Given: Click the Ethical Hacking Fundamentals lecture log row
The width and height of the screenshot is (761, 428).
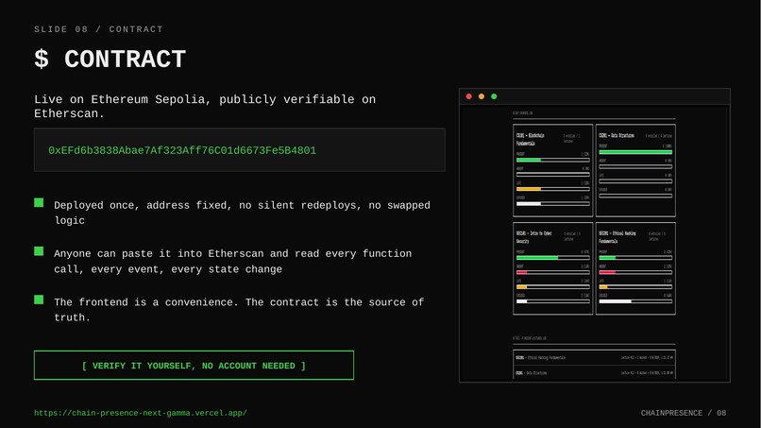Looking at the screenshot, I should click(594, 357).
